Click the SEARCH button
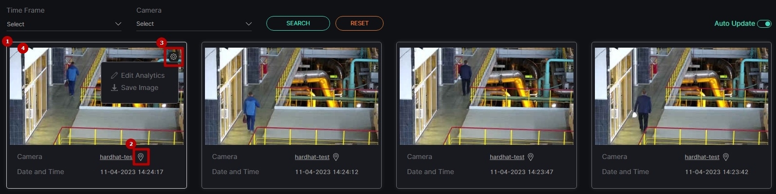The height and width of the screenshot is (194, 776). pyautogui.click(x=298, y=23)
